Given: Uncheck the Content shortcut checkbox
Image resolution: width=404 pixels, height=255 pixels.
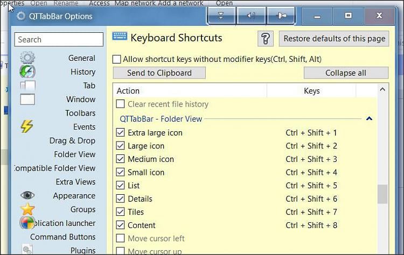Looking at the screenshot, I should click(x=120, y=225).
